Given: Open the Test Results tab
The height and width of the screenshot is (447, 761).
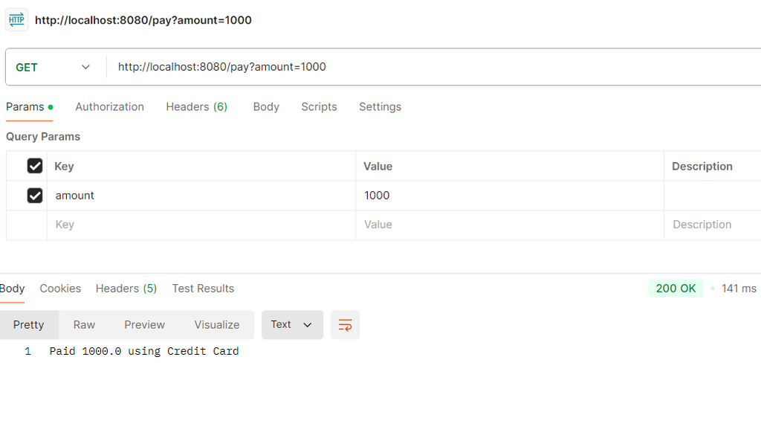Looking at the screenshot, I should (203, 289).
